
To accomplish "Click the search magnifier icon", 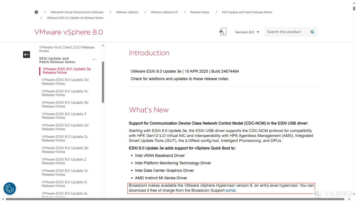I will tap(312, 32).
